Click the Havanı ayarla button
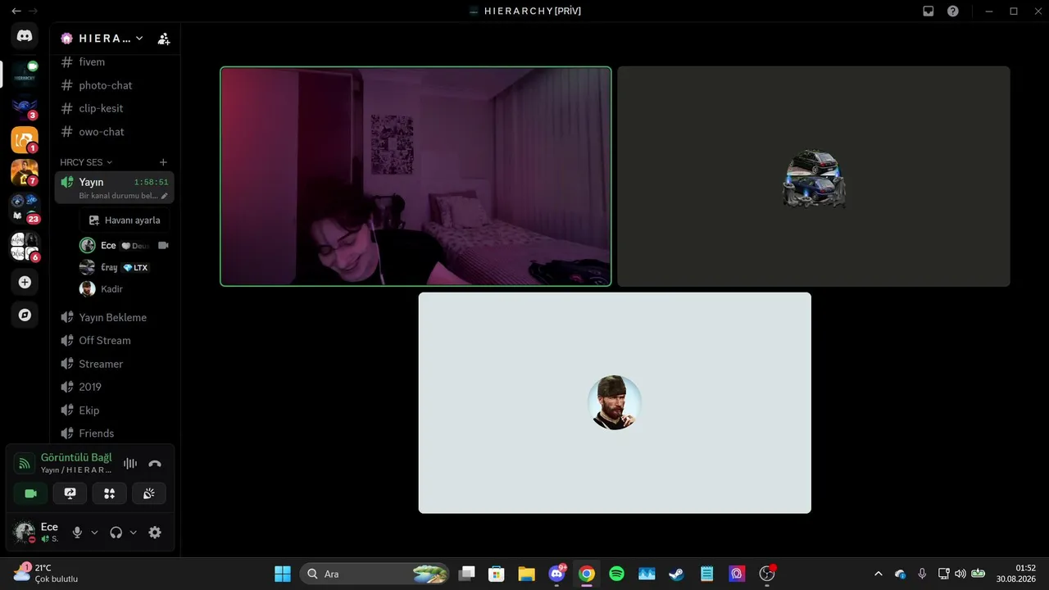 pyautogui.click(x=125, y=220)
